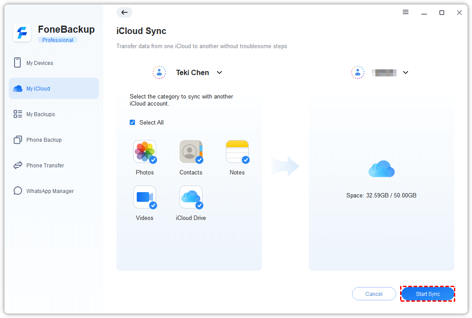Open Phone Transfer section
The width and height of the screenshot is (472, 318).
click(x=54, y=165)
